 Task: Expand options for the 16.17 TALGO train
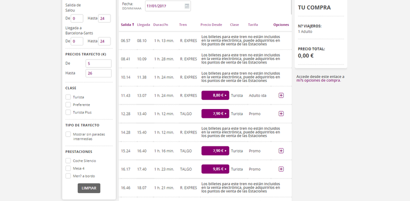click(281, 169)
